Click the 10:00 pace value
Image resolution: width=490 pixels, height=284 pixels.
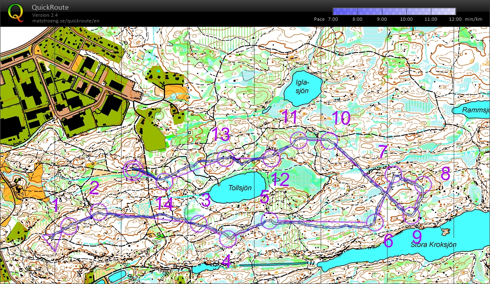coord(406,19)
